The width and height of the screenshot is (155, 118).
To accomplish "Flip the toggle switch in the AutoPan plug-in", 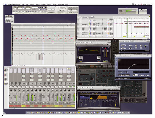I will [145, 46].
